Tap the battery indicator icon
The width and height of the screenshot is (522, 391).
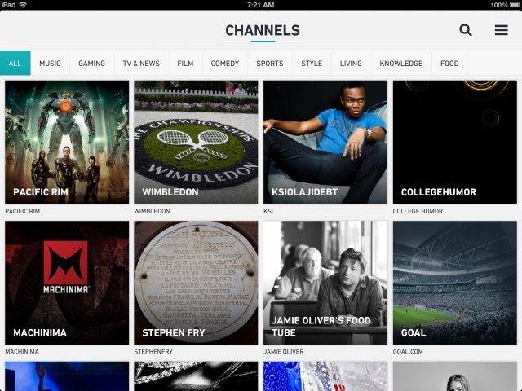pyautogui.click(x=515, y=5)
